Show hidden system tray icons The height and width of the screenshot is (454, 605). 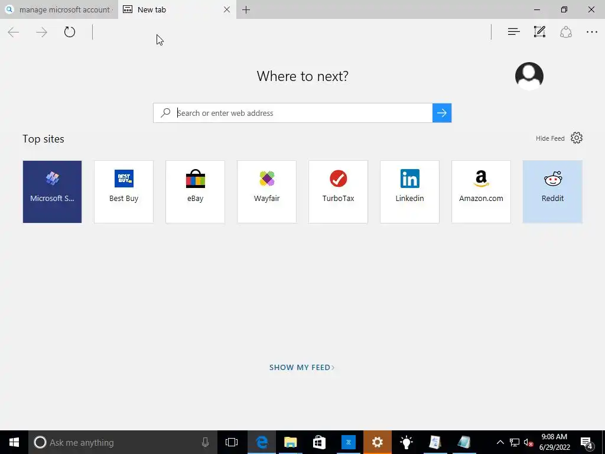pyautogui.click(x=500, y=442)
